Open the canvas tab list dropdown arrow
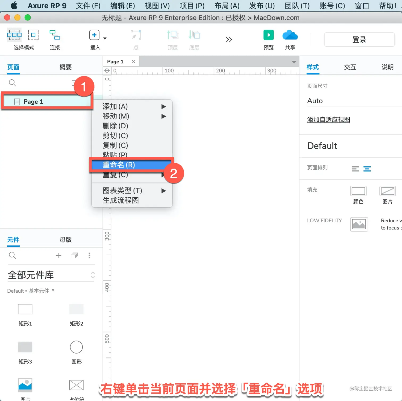This screenshot has height=401, width=402. click(294, 62)
